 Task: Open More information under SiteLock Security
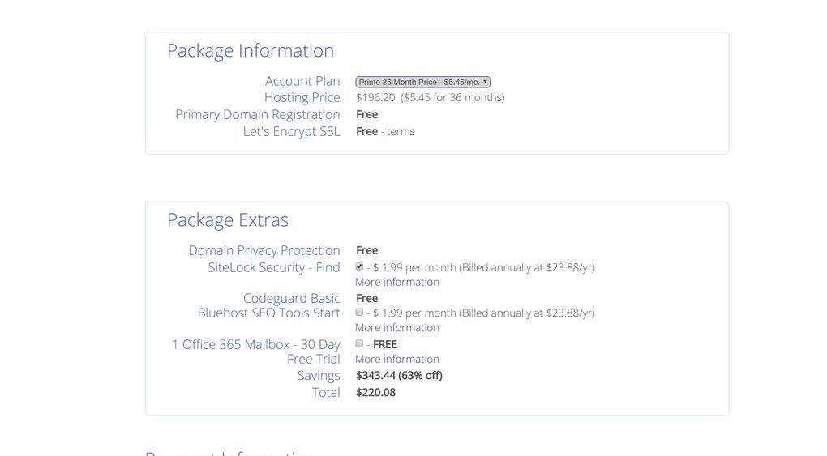[397, 282]
